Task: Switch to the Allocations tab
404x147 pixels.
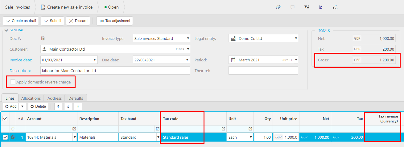Action: tap(31, 98)
